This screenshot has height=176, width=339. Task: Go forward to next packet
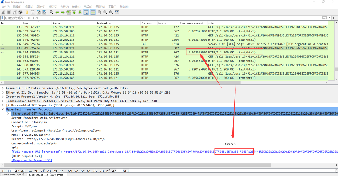click(x=63, y=12)
